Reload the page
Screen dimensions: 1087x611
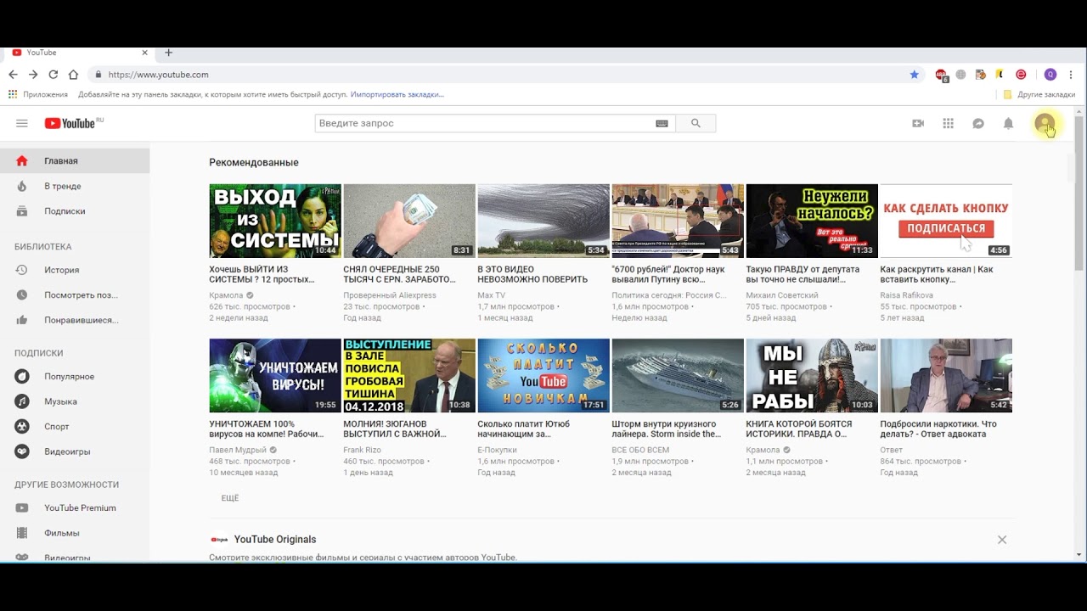54,75
